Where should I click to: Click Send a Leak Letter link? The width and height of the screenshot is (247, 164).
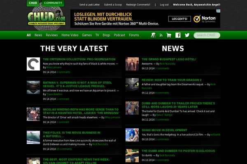89,5
